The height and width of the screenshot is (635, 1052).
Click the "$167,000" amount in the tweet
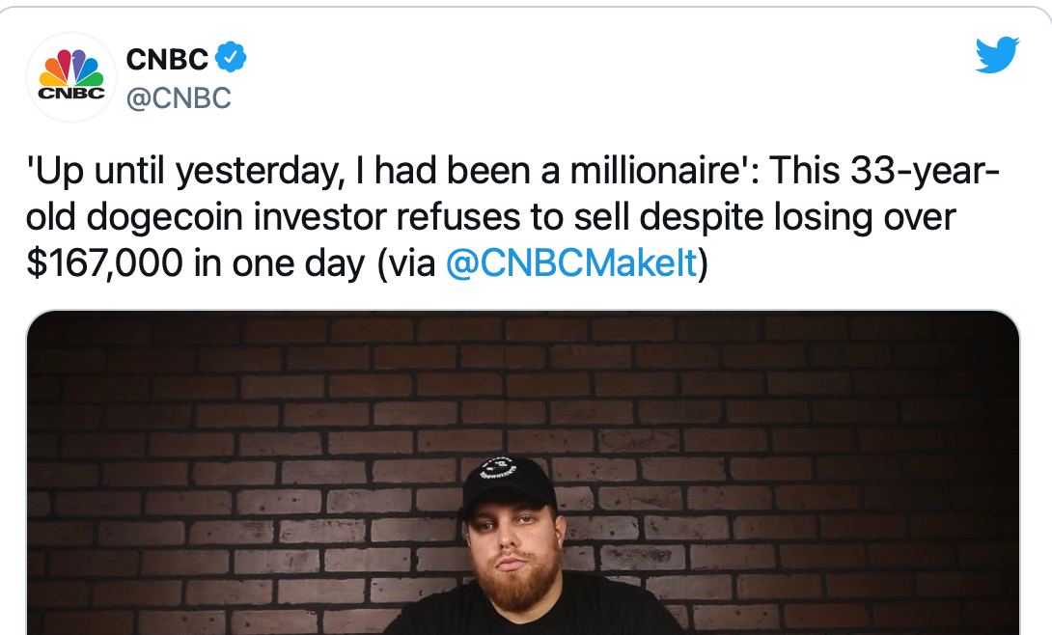click(x=105, y=263)
